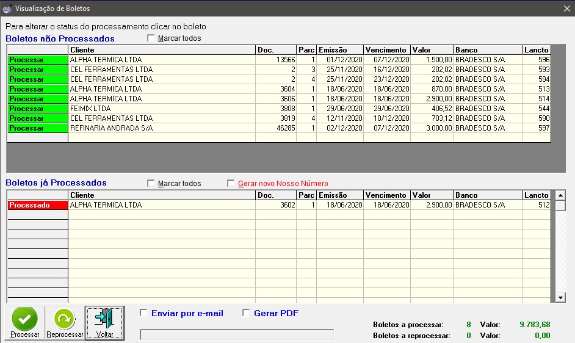
Task: Click the Voltar exit door icon
Action: [x=104, y=319]
